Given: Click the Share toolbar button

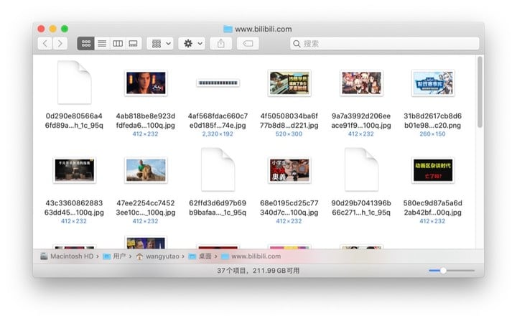Looking at the screenshot, I should 221,44.
